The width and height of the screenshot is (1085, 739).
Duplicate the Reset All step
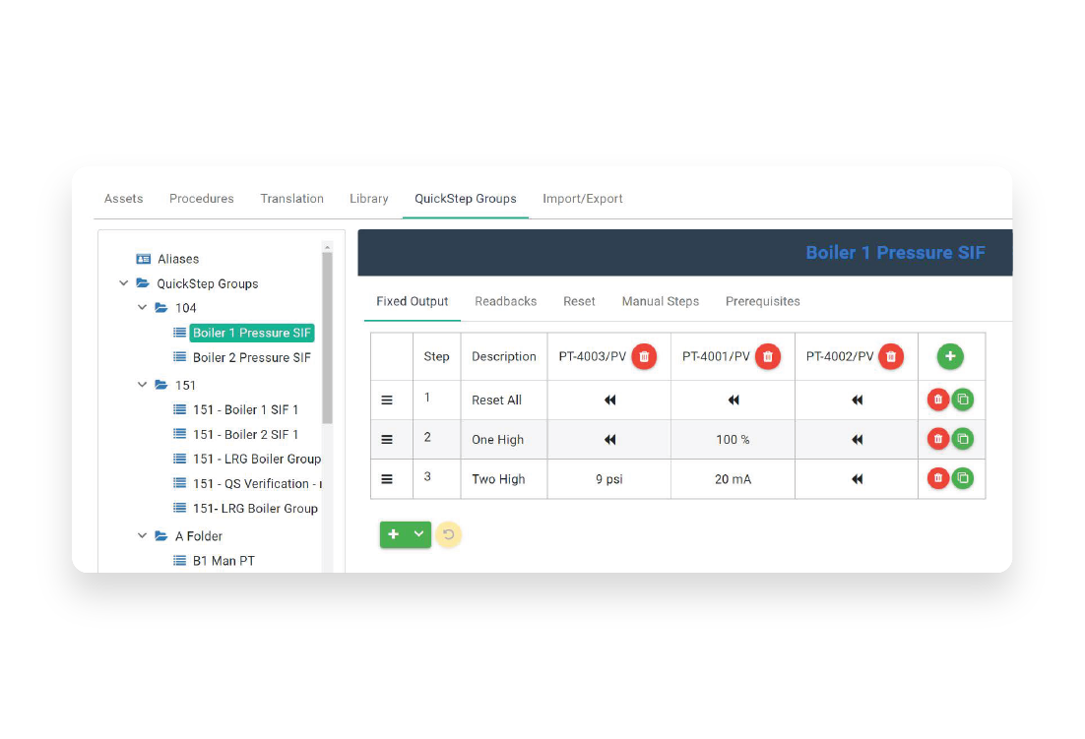(x=962, y=400)
